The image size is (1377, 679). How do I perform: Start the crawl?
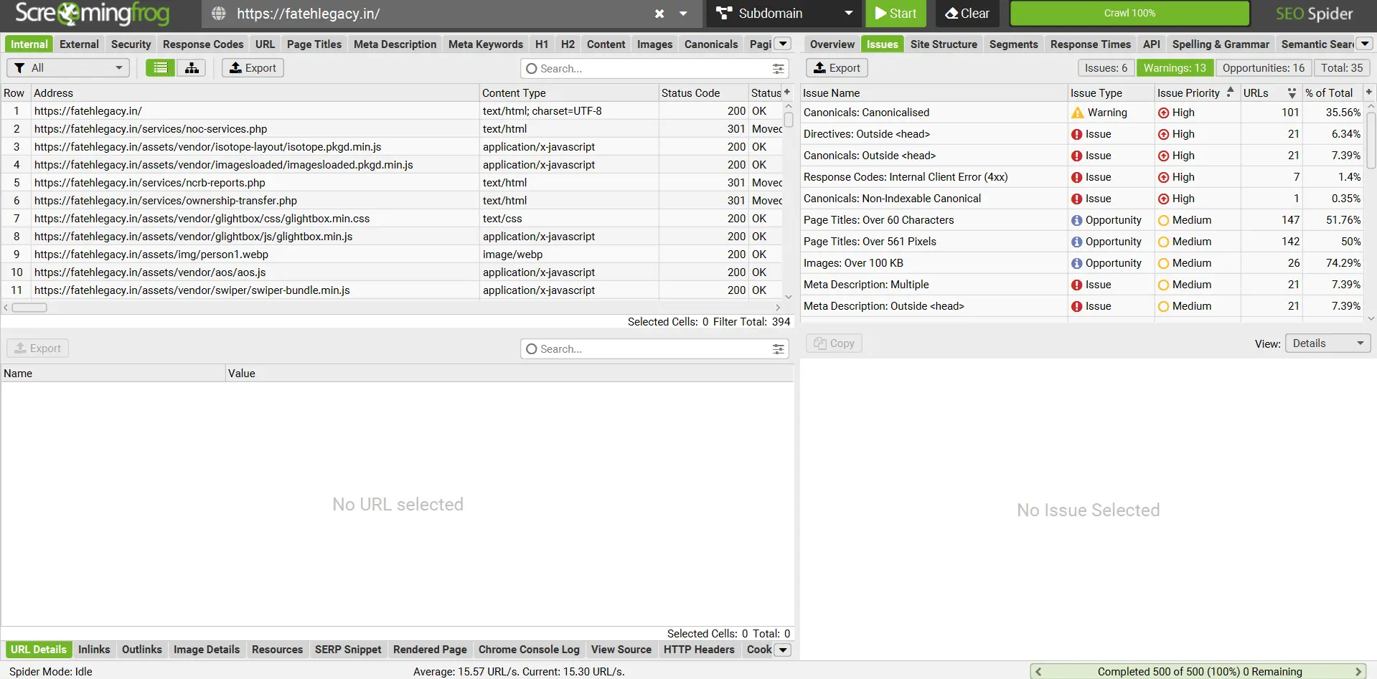896,14
